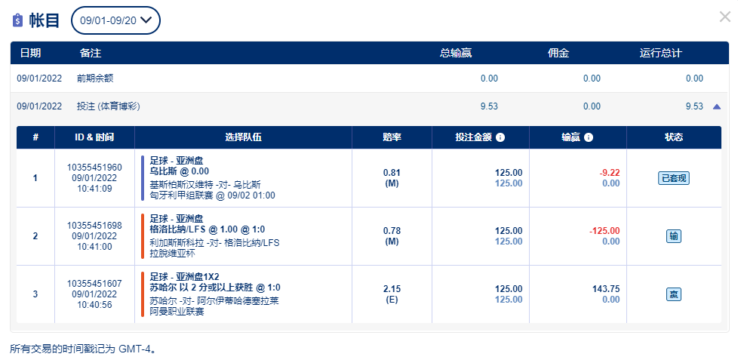The image size is (738, 363).
Task: Close the account statement dialog
Action: (x=725, y=17)
